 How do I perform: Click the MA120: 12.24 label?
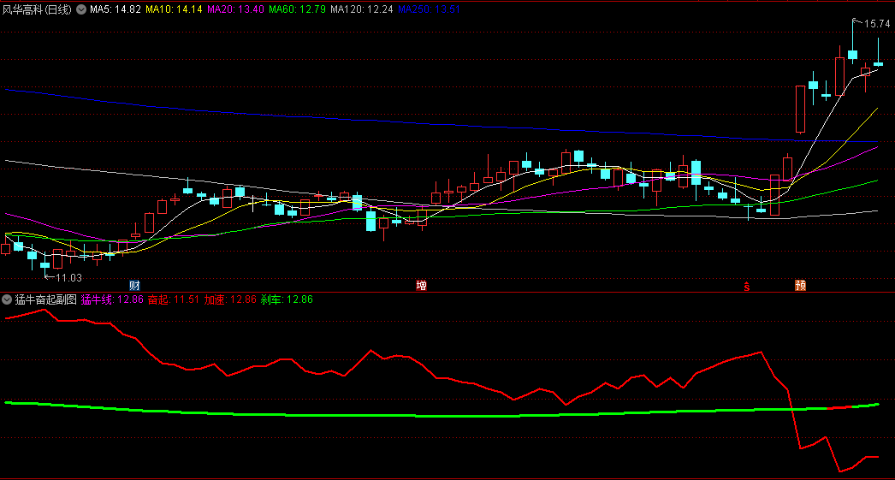tap(361, 9)
